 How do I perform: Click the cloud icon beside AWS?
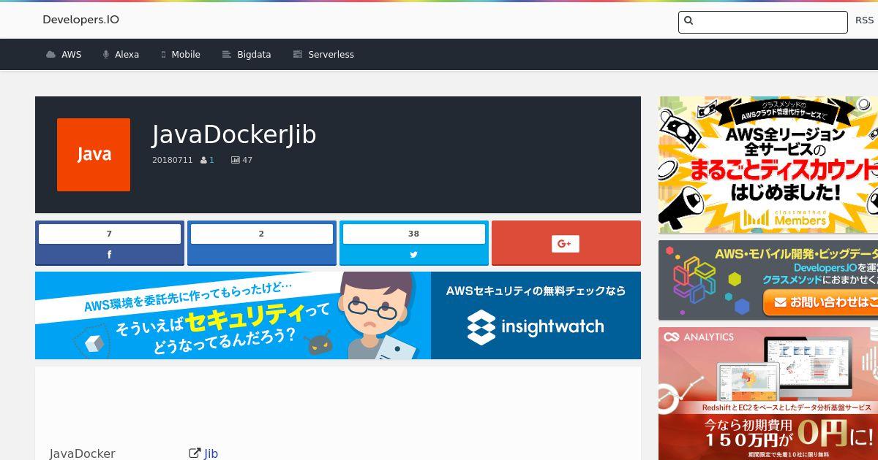point(50,55)
